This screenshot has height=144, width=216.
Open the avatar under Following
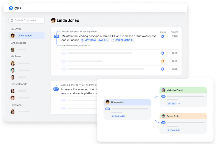coord(13,111)
